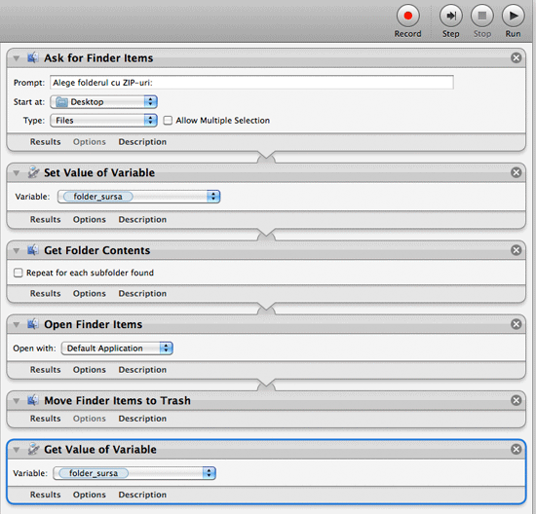Screen dimensions: 536x514
Task: Open Options of Move Finder Items to Trash
Action: (x=90, y=419)
